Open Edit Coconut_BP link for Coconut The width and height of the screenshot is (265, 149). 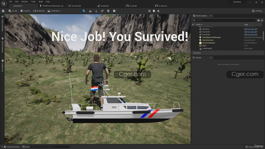251,29
